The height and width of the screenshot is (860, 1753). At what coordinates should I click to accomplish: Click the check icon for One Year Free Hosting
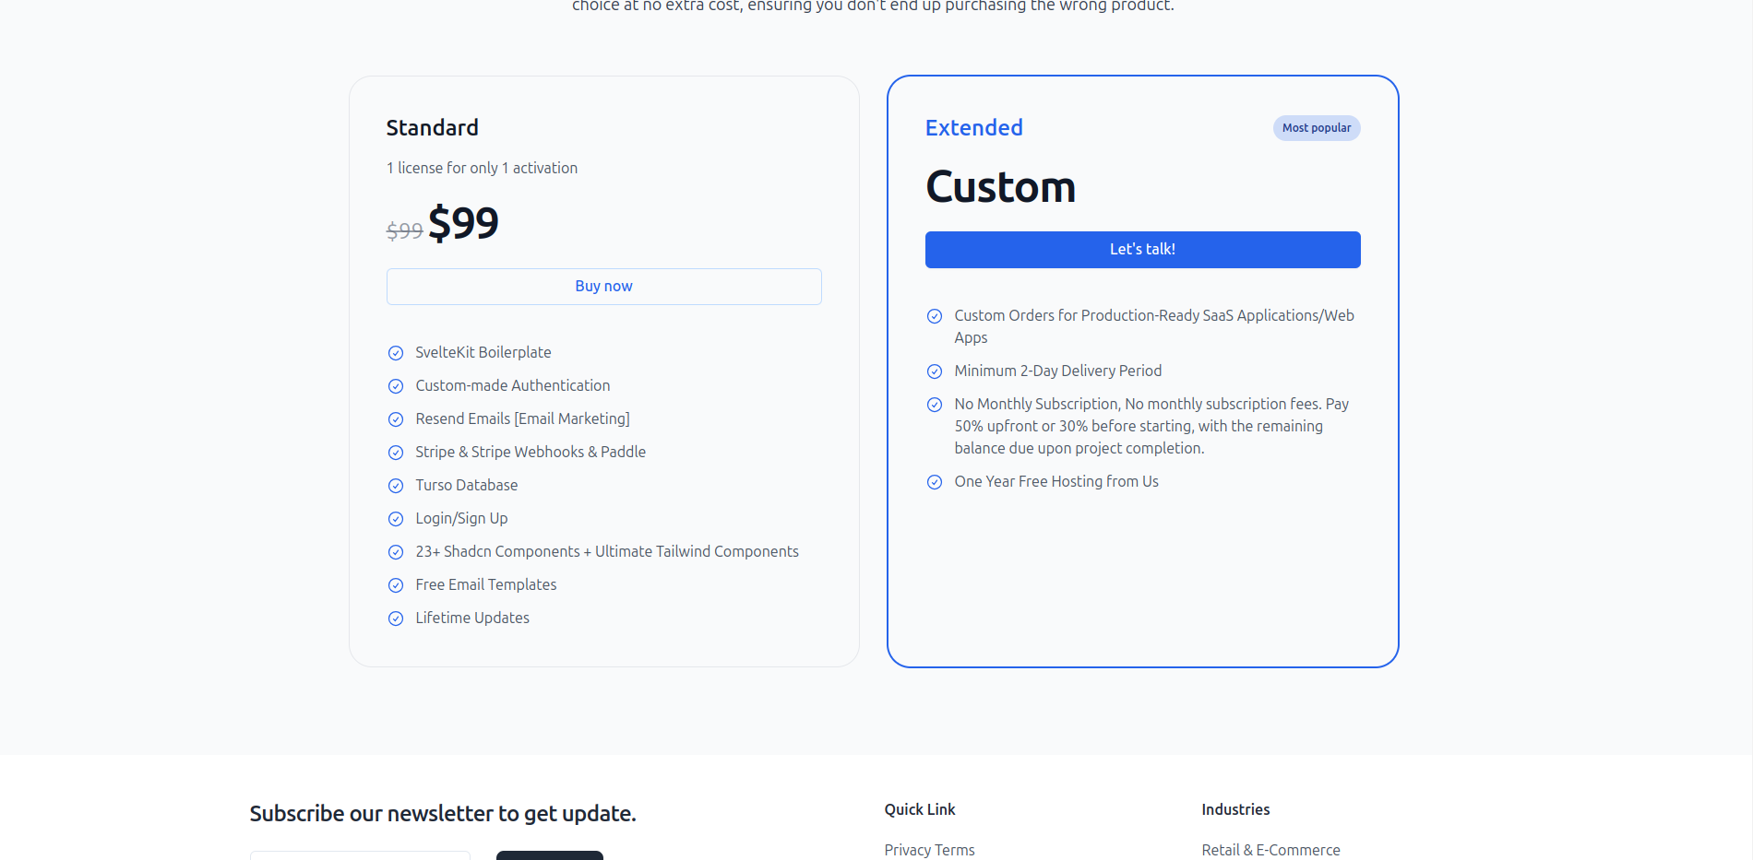click(x=935, y=482)
